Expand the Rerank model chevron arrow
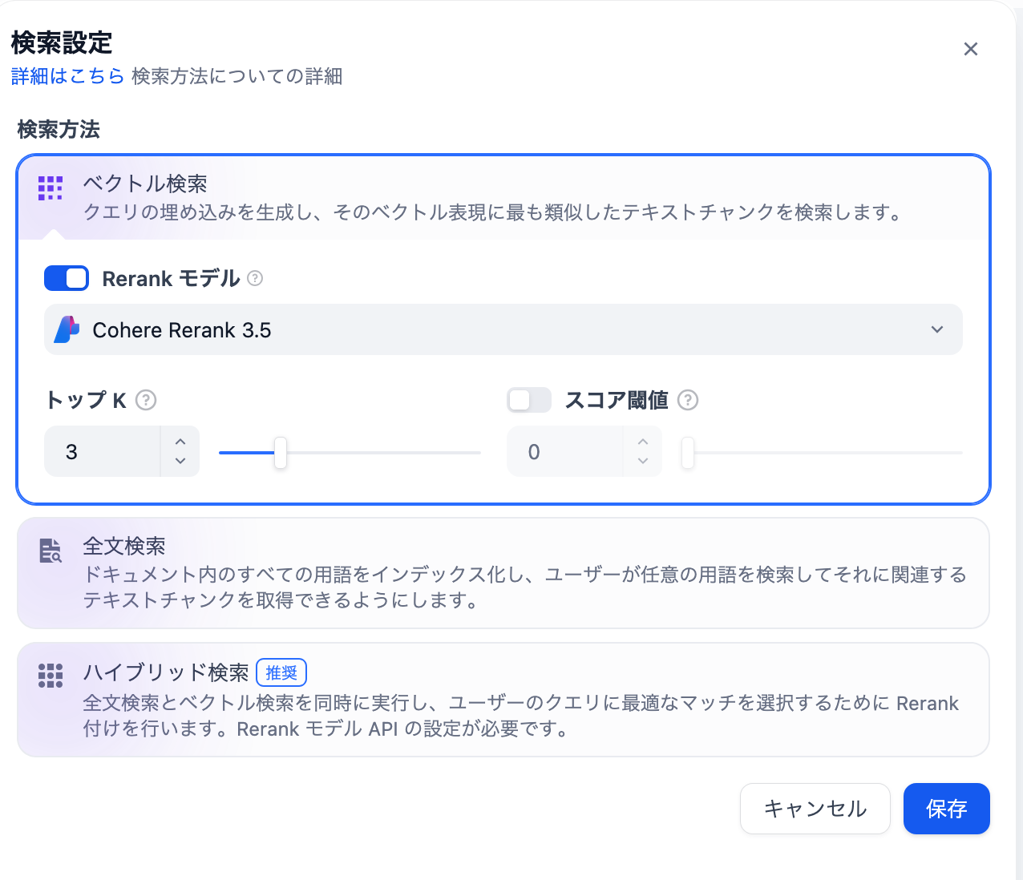 (937, 329)
